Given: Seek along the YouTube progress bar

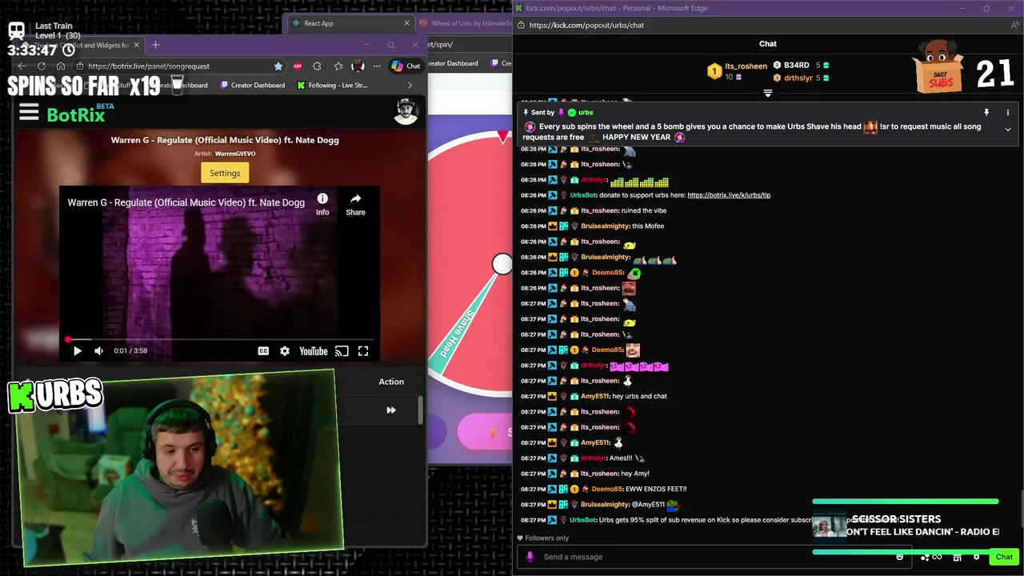Looking at the screenshot, I should point(220,340).
